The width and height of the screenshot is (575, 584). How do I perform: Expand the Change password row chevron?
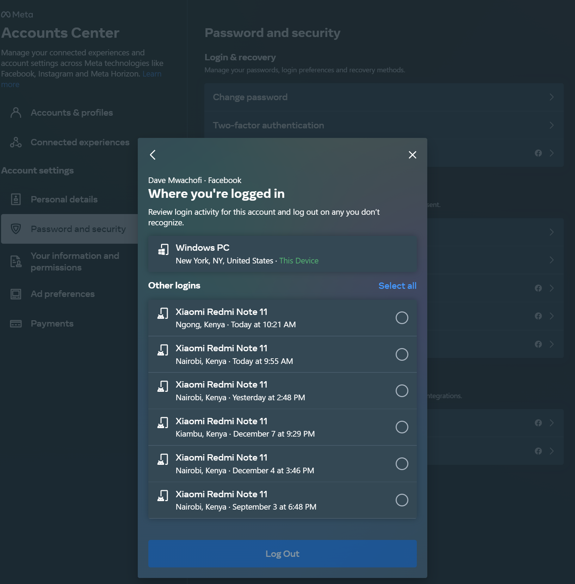(551, 97)
